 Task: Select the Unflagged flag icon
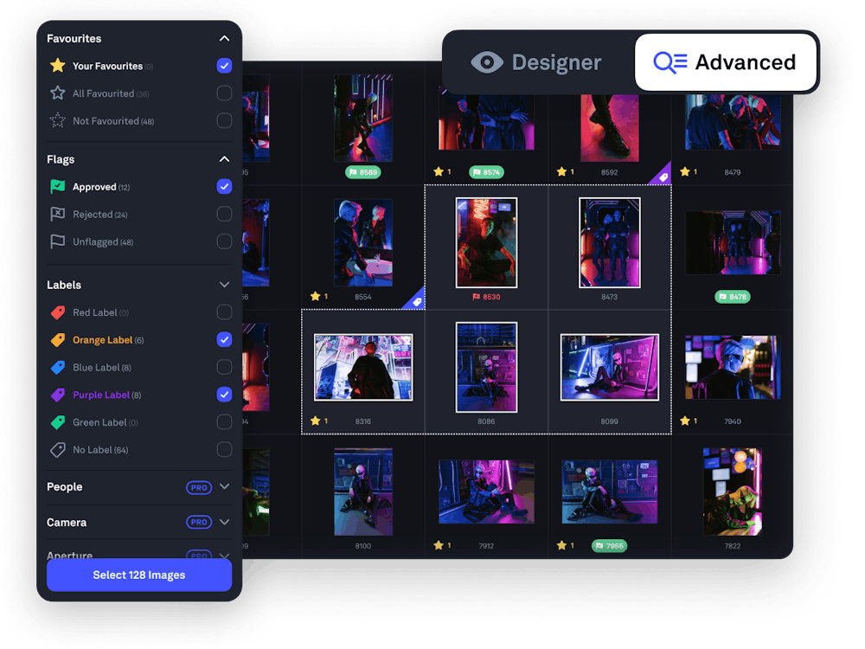point(57,241)
